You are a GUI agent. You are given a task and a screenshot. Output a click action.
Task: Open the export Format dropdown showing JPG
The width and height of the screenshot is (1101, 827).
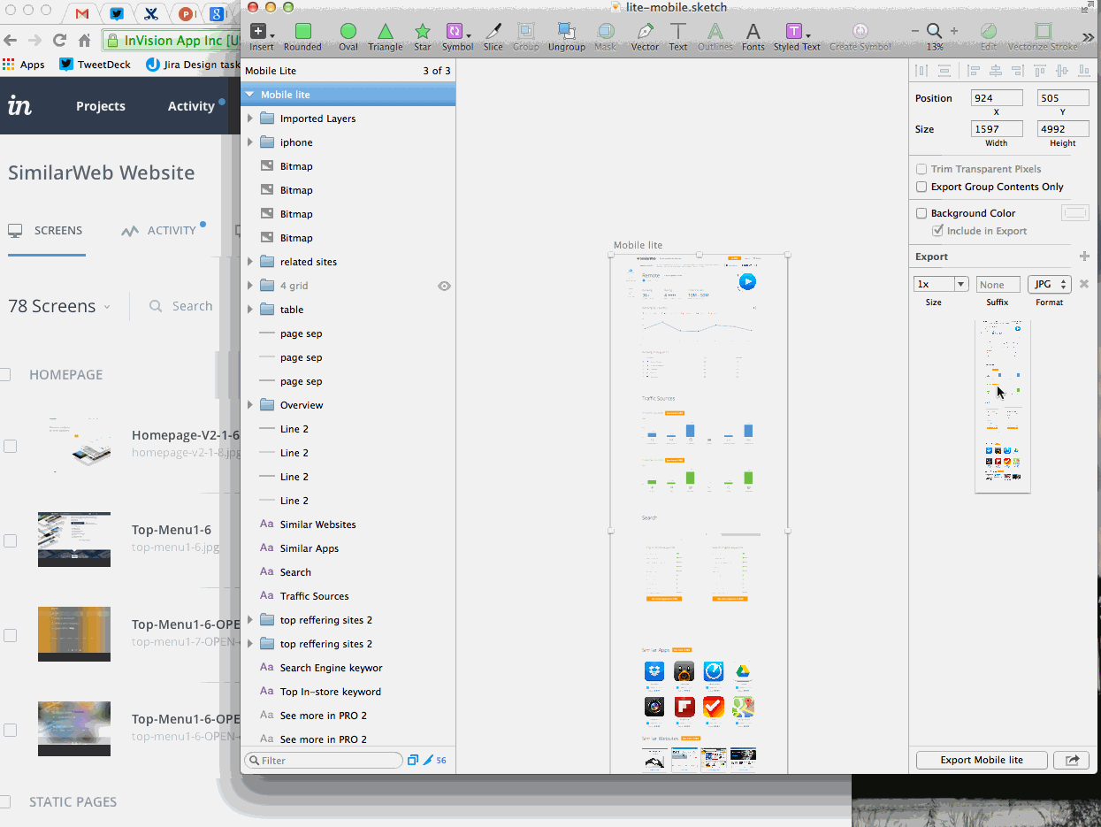click(x=1049, y=284)
